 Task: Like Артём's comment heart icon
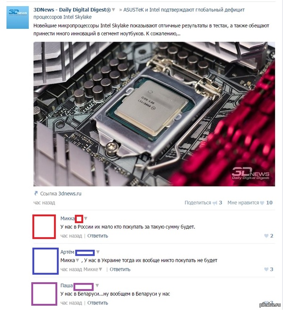[266, 269]
